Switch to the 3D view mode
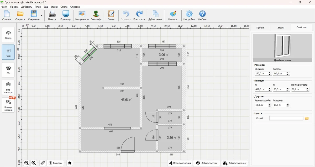The image size is (315, 167). (8, 70)
